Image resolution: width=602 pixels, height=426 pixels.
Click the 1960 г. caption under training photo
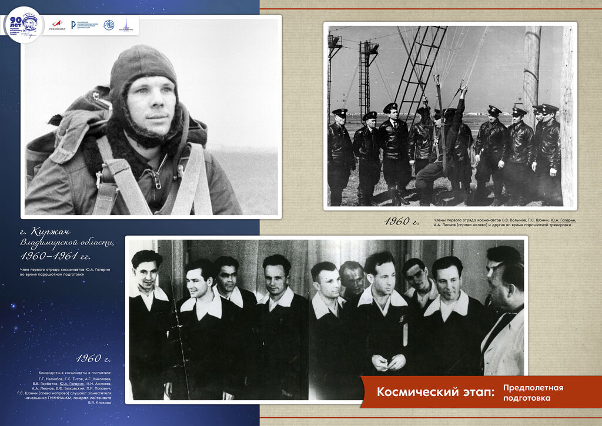[x=402, y=222]
